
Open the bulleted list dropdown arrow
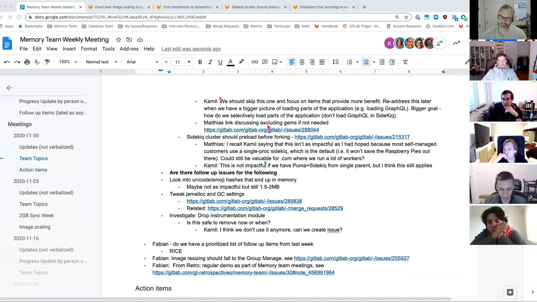(x=374, y=62)
